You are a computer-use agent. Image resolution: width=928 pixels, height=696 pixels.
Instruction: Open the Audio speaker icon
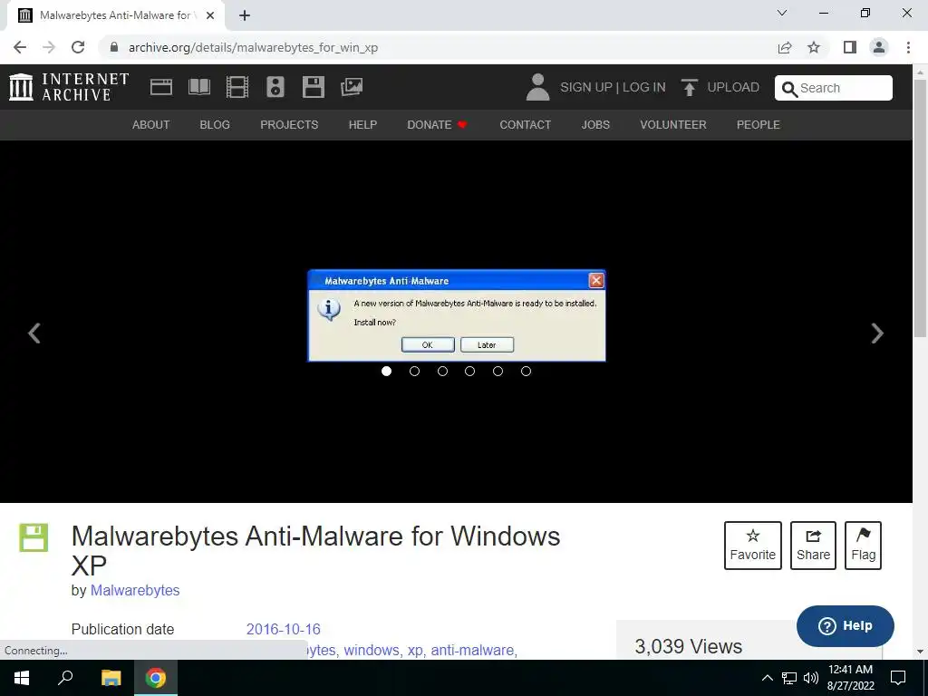pyautogui.click(x=275, y=87)
